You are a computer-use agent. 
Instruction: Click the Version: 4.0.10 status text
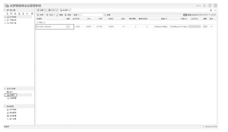pos(211,127)
